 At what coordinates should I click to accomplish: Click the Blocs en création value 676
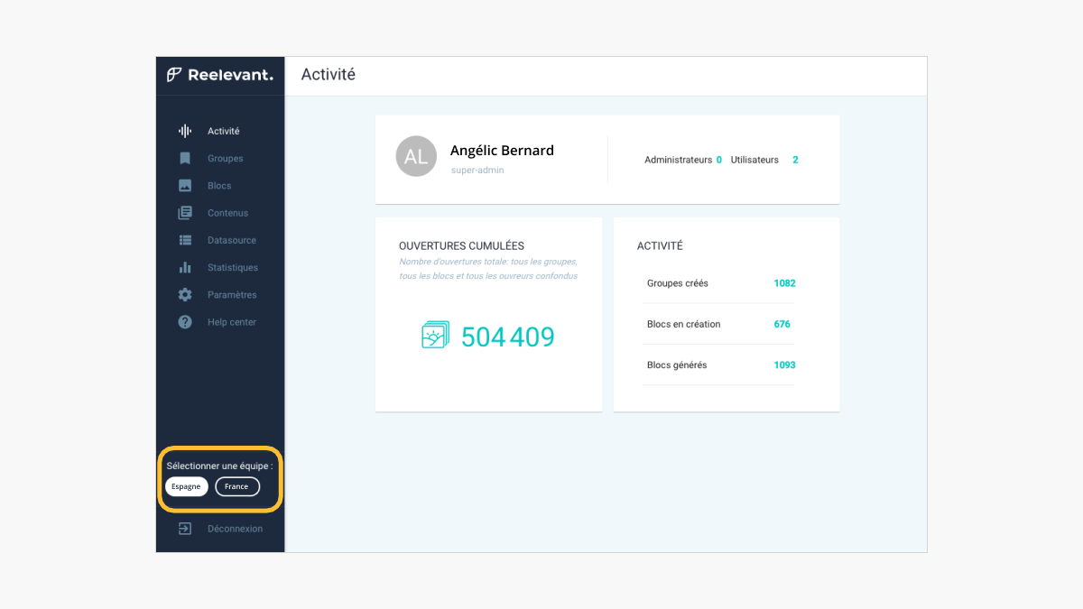pos(782,324)
